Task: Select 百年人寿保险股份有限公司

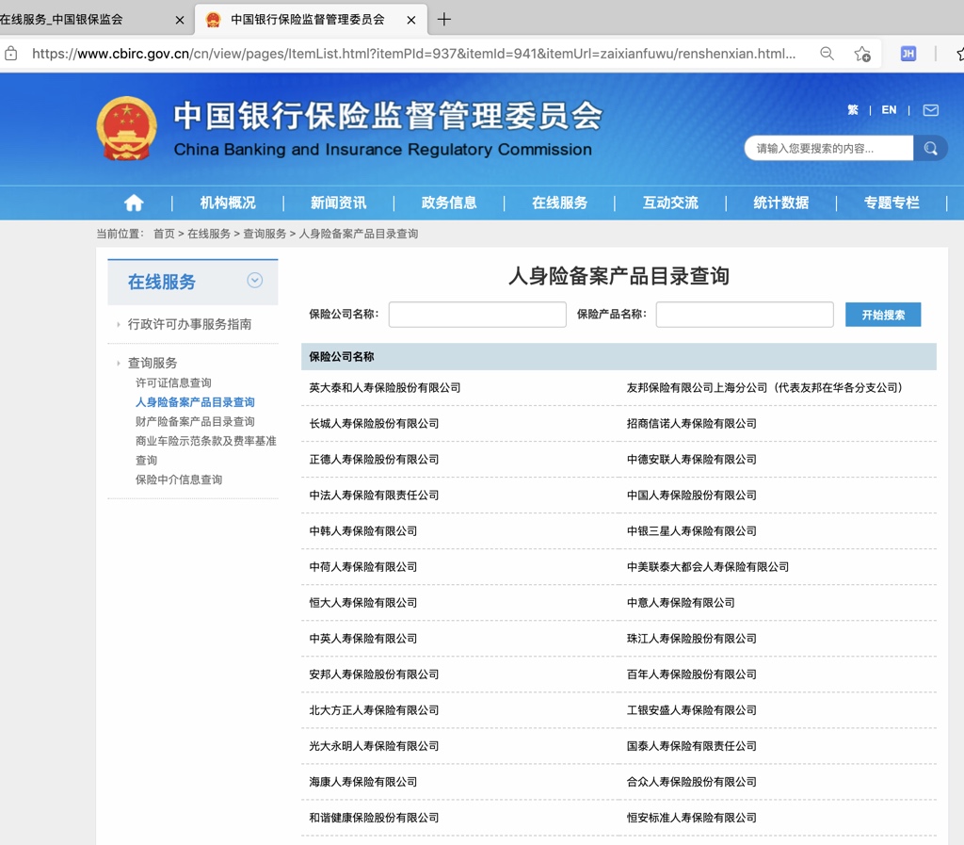Action: (x=692, y=674)
